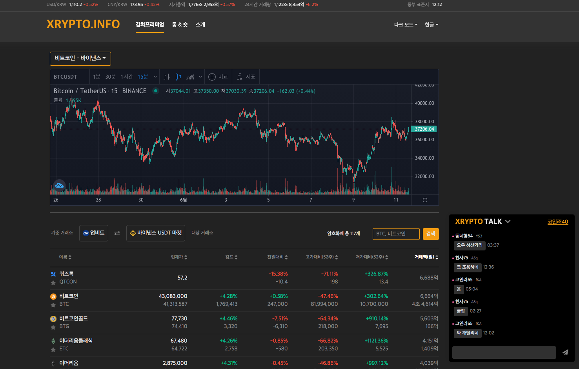Click the compare (비교) plus icon
The height and width of the screenshot is (369, 579).
click(212, 77)
